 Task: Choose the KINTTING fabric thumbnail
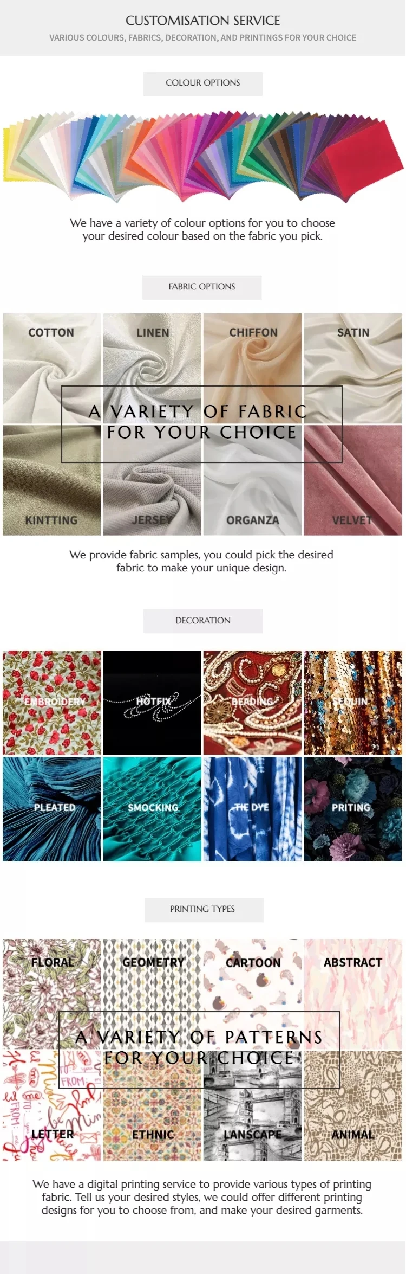[x=51, y=480]
